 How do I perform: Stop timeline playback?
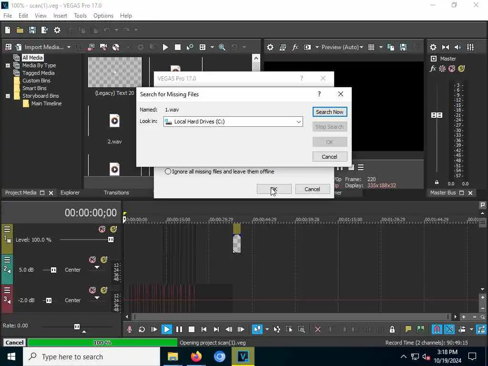192,329
